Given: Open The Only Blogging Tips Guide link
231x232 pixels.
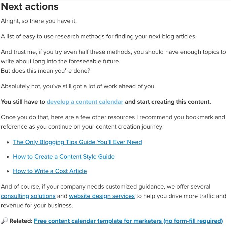Looking at the screenshot, I should pyautogui.click(x=77, y=142).
